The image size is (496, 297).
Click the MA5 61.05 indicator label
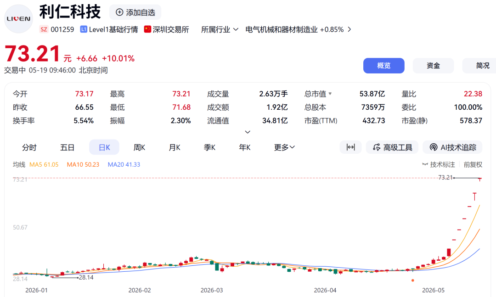[44, 164]
